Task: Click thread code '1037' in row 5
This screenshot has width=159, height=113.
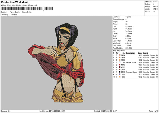Action: click(140, 65)
